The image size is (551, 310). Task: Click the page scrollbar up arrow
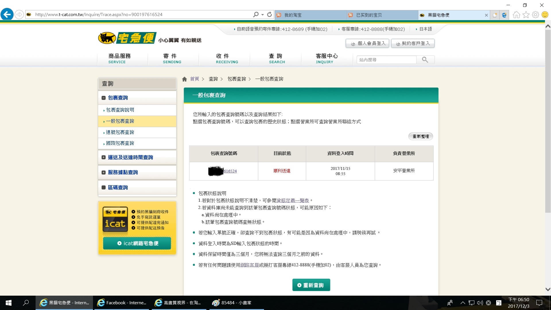[x=548, y=26]
